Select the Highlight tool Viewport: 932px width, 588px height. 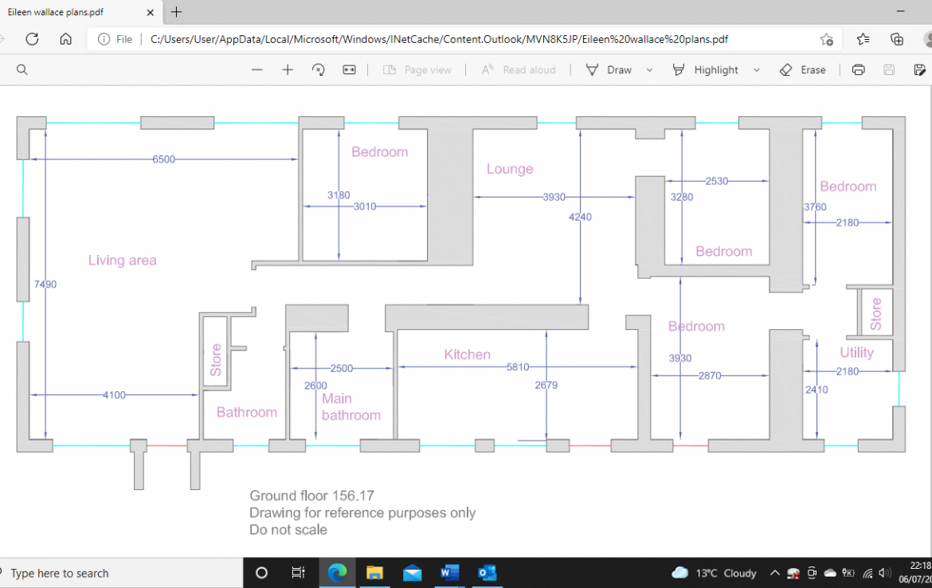pos(706,70)
